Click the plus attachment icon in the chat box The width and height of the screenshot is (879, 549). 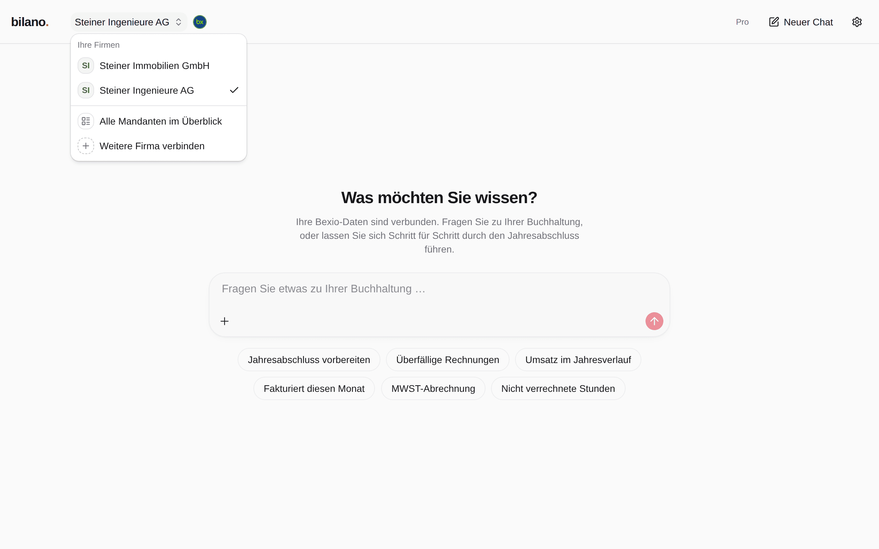coord(225,321)
